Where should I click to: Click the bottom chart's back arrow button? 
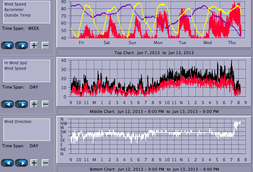tap(7, 163)
